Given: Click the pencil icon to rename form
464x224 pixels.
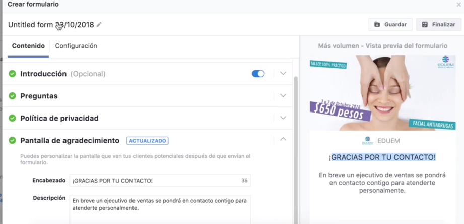Looking at the screenshot, I should click(x=99, y=25).
